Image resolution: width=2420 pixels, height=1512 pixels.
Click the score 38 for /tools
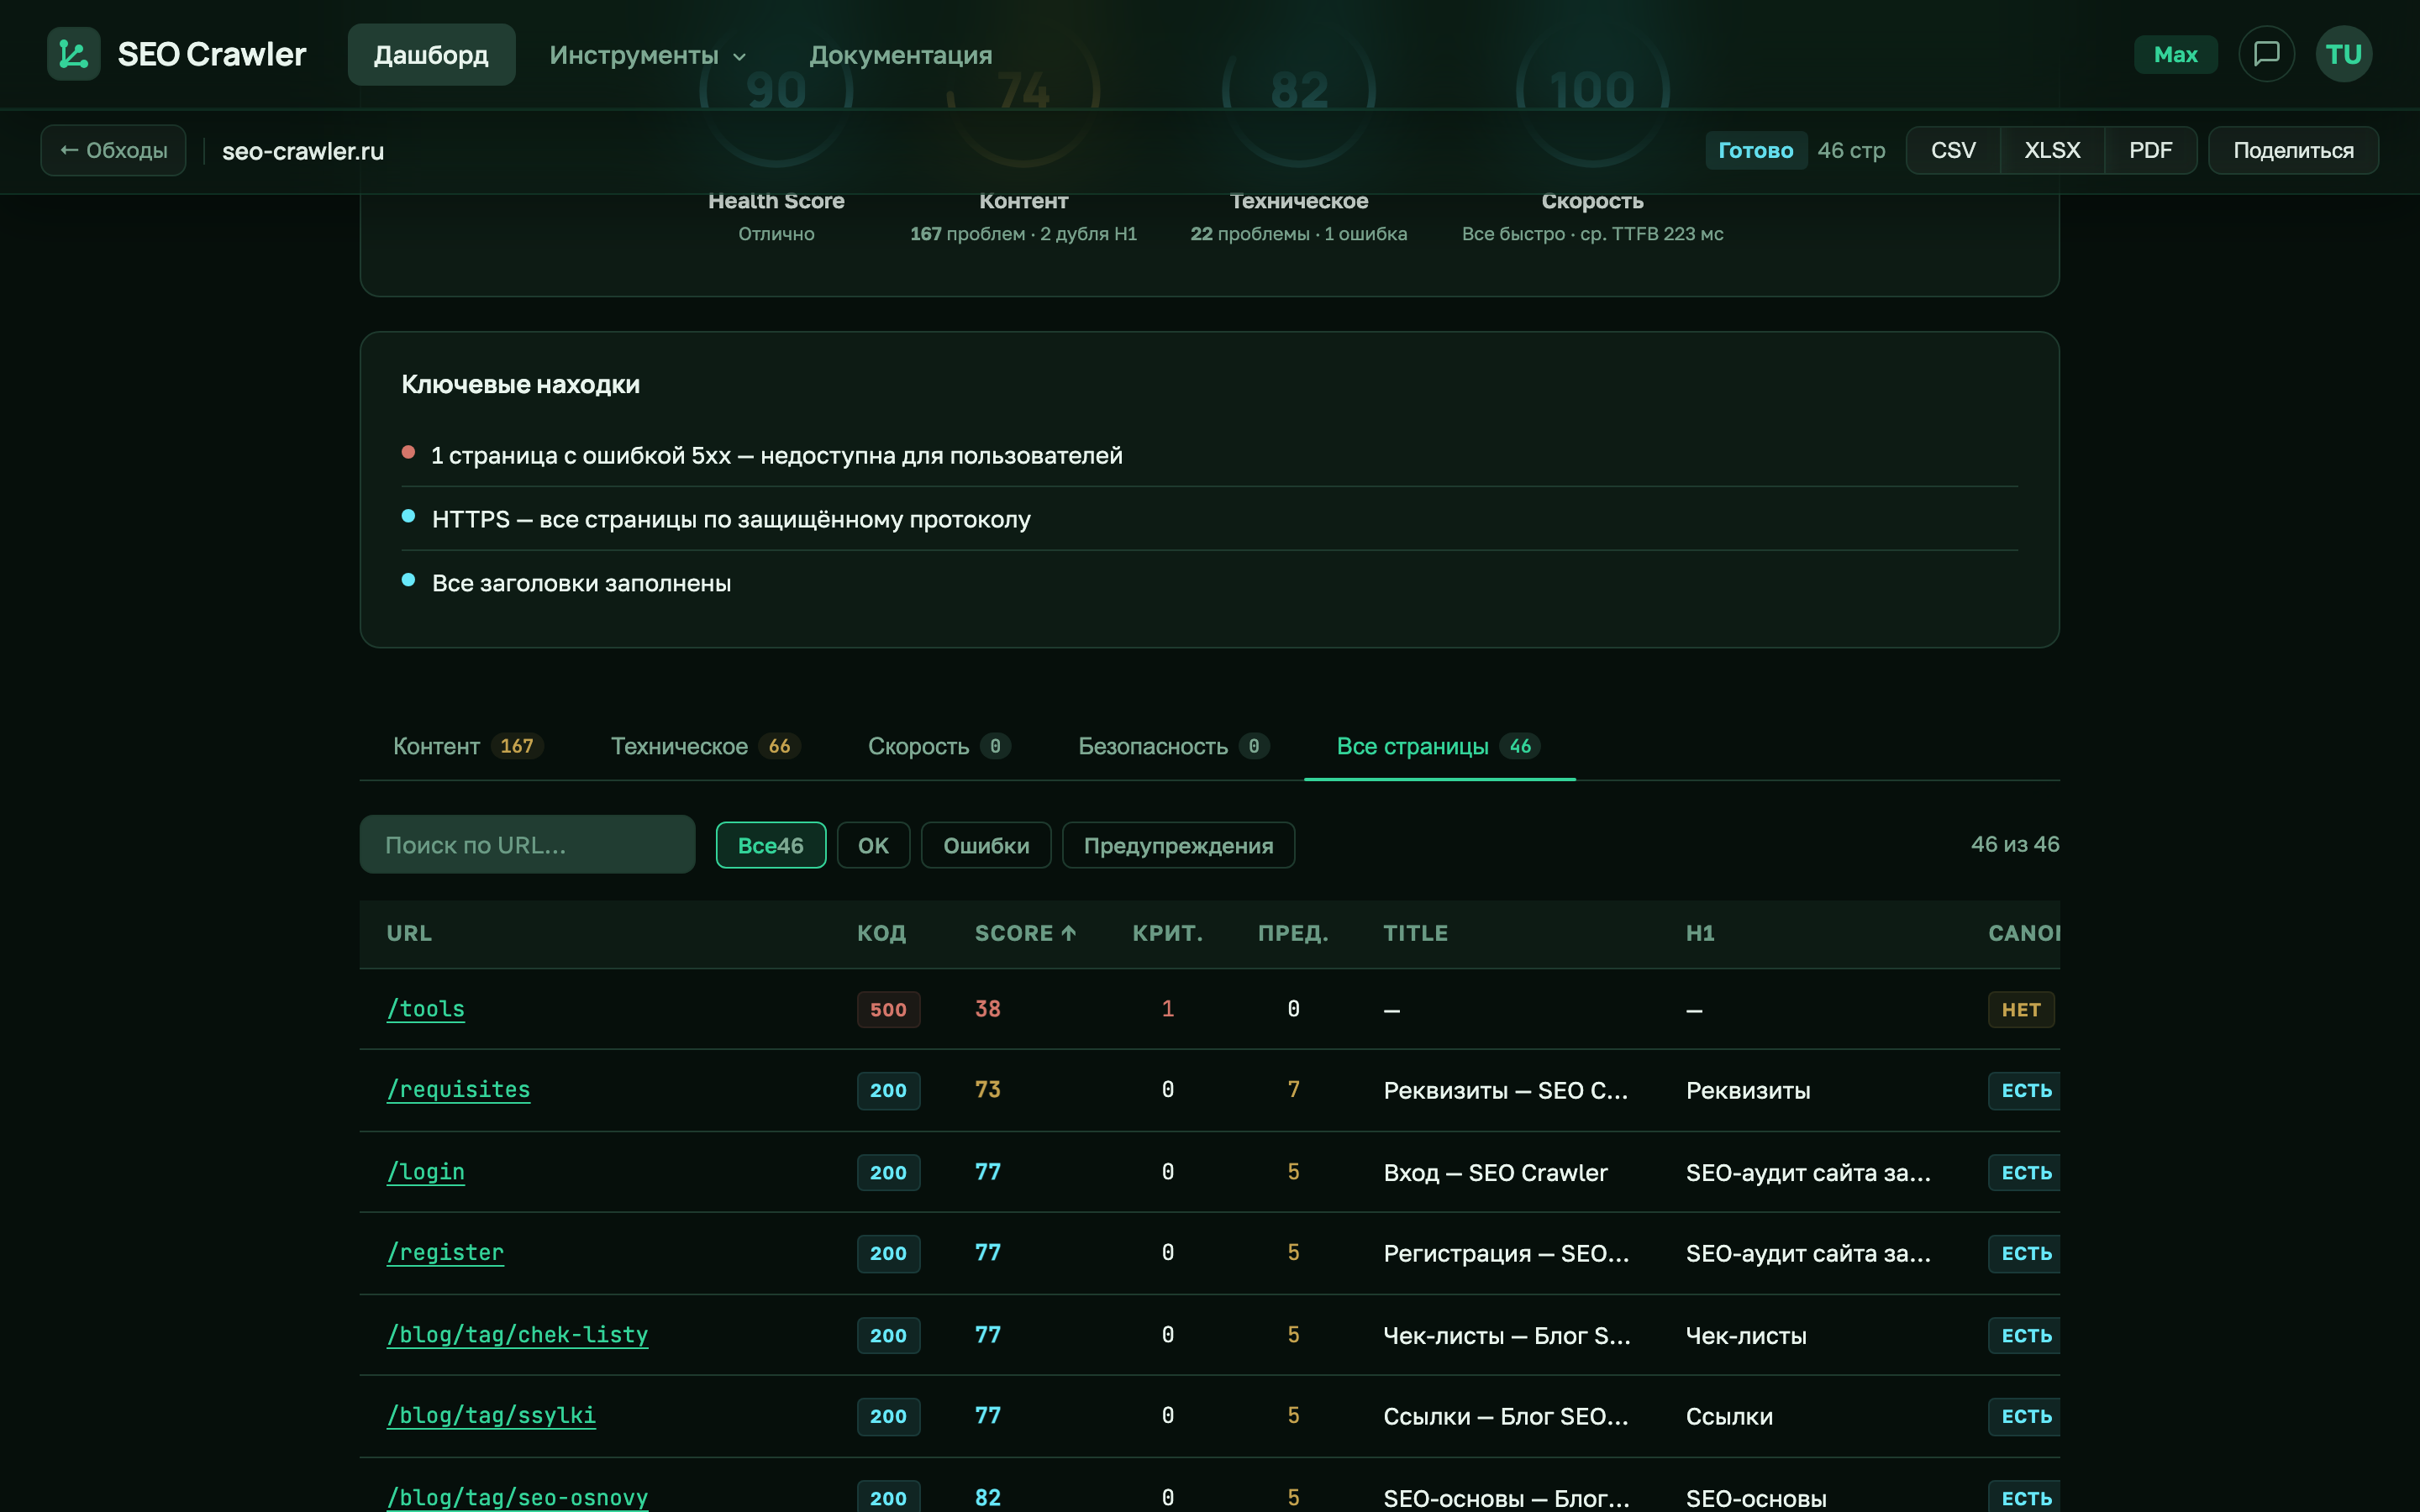click(987, 1008)
